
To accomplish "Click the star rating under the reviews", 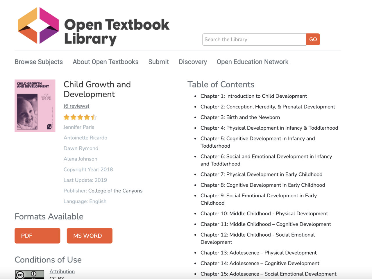I will tap(80, 117).
